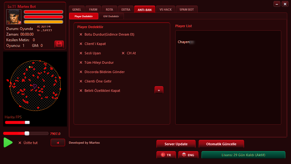Image resolution: width=291 pixels, height=164 pixels.
Task: Open the GENEL tab
Action: pyautogui.click(x=77, y=9)
